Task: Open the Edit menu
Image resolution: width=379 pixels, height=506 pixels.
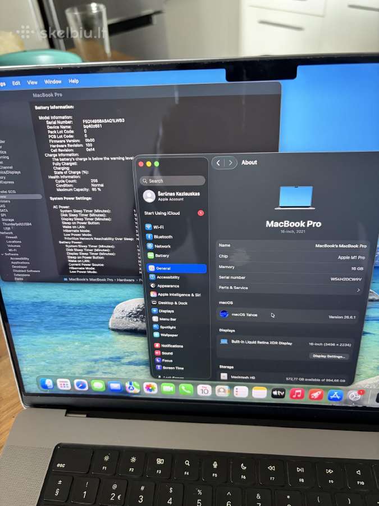Action: pos(16,83)
